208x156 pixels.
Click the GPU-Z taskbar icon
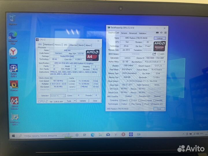[139, 134]
